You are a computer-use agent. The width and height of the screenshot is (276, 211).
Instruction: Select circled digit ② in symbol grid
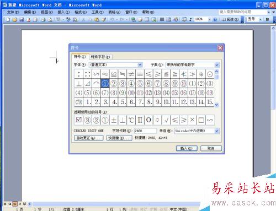click(114, 84)
